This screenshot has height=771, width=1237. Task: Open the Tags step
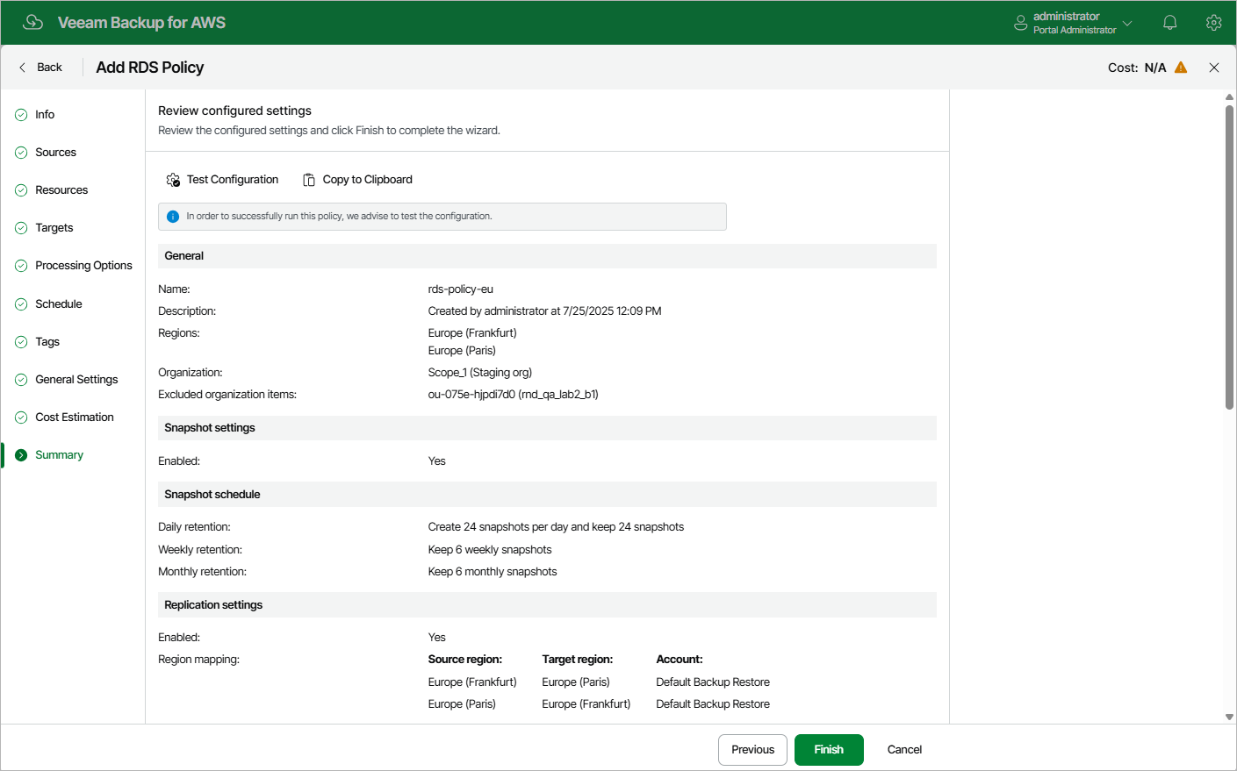(47, 342)
